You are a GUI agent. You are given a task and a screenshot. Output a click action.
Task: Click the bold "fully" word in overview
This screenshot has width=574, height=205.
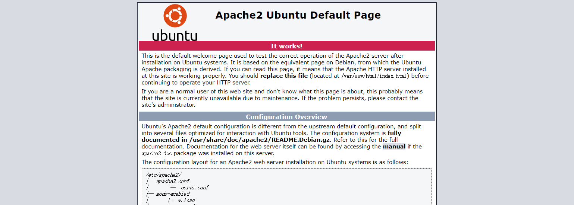point(394,133)
